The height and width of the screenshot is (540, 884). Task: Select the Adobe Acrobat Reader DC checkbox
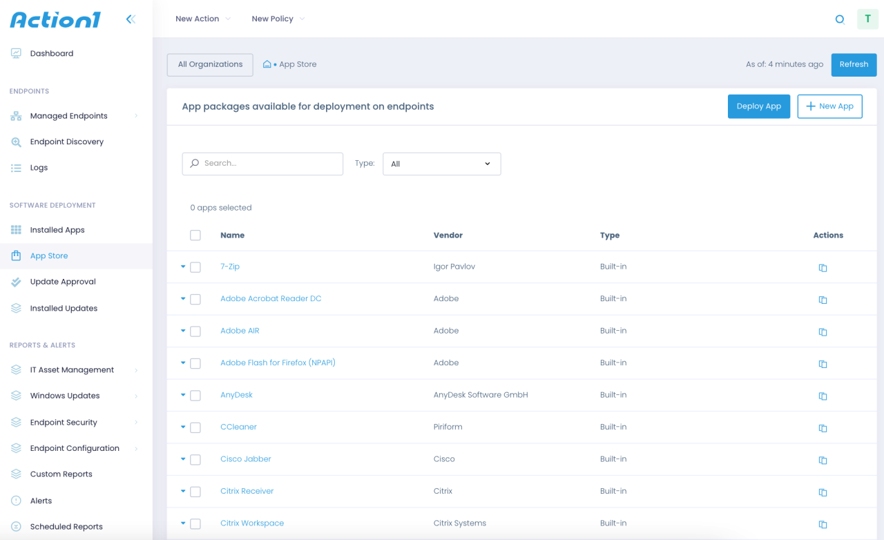point(195,300)
